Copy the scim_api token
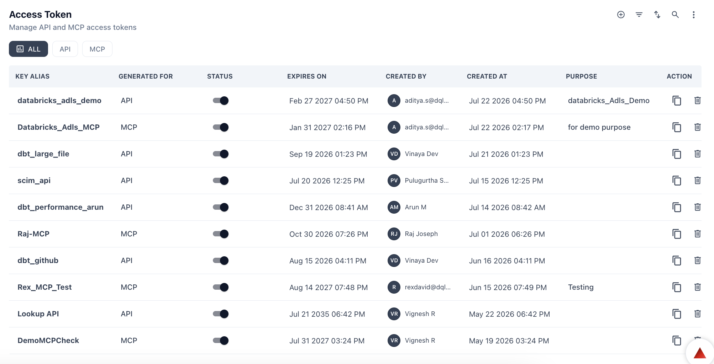Screen dimensions: 714x364 pos(677,181)
